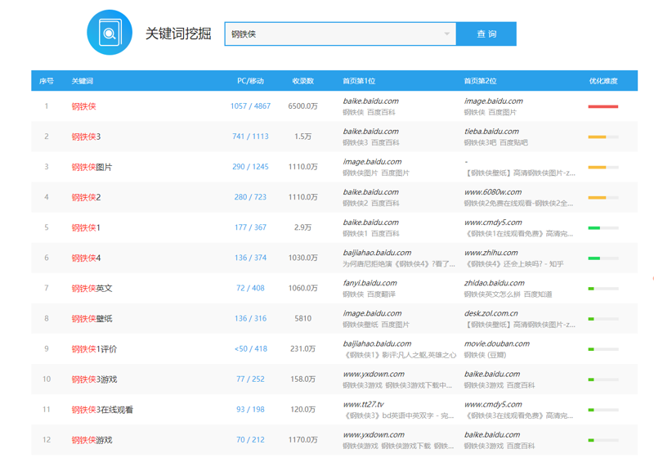The width and height of the screenshot is (654, 458).
Task: Click the 首页第1位 column header
Action: tap(359, 81)
